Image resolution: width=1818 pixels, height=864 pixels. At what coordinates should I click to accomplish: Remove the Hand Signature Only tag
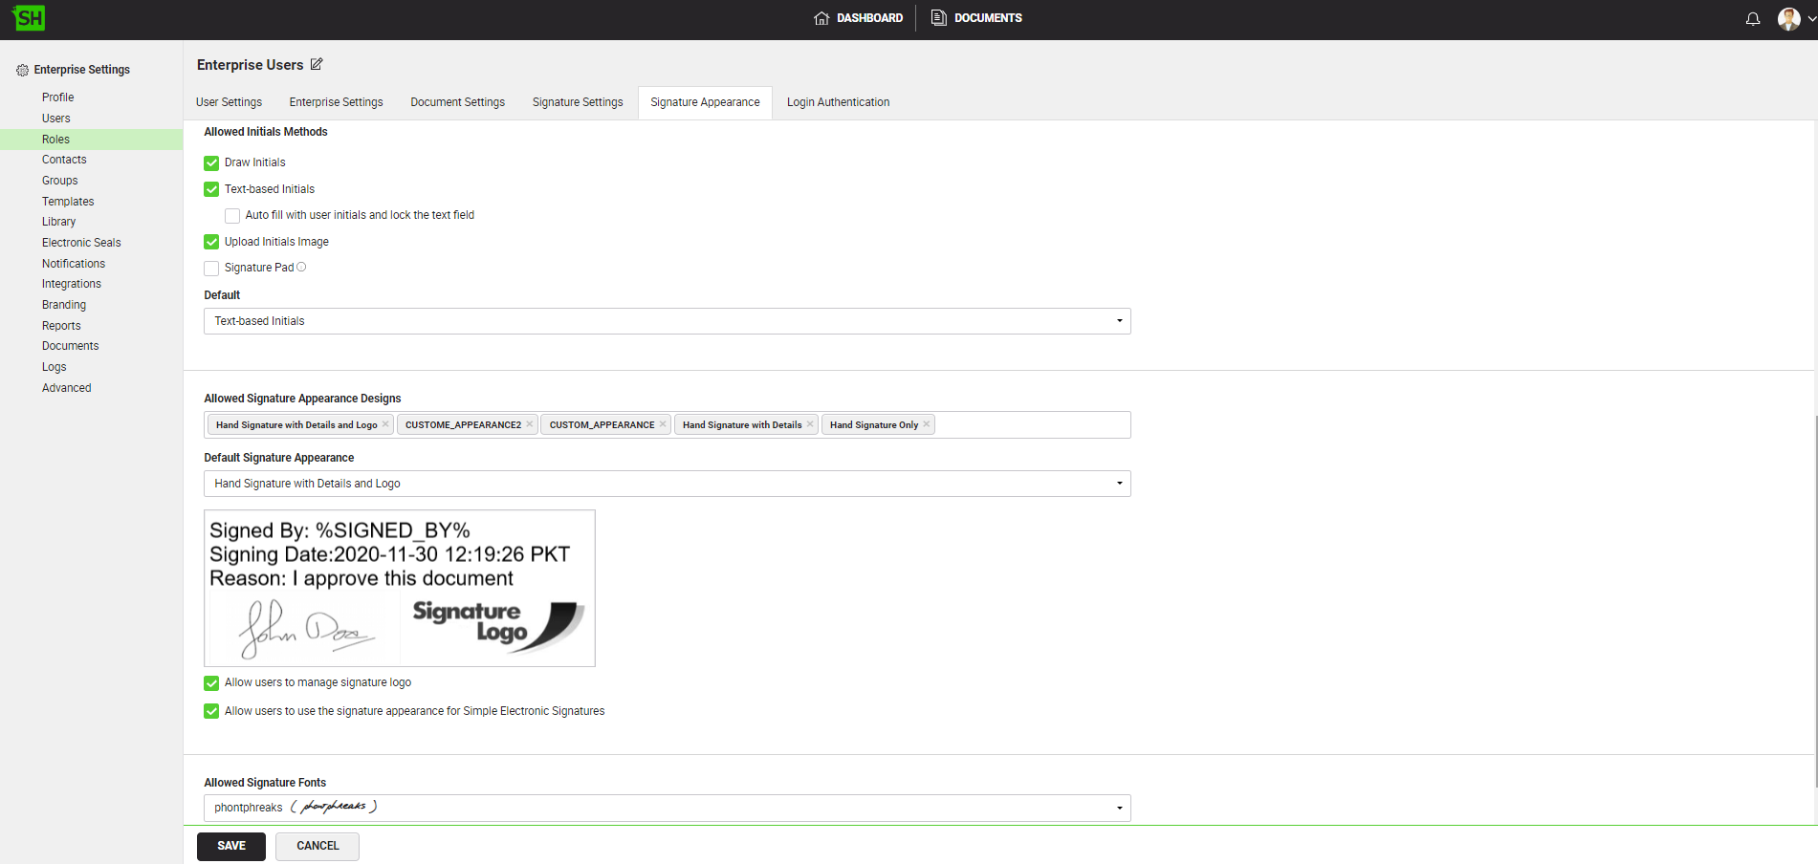click(926, 424)
